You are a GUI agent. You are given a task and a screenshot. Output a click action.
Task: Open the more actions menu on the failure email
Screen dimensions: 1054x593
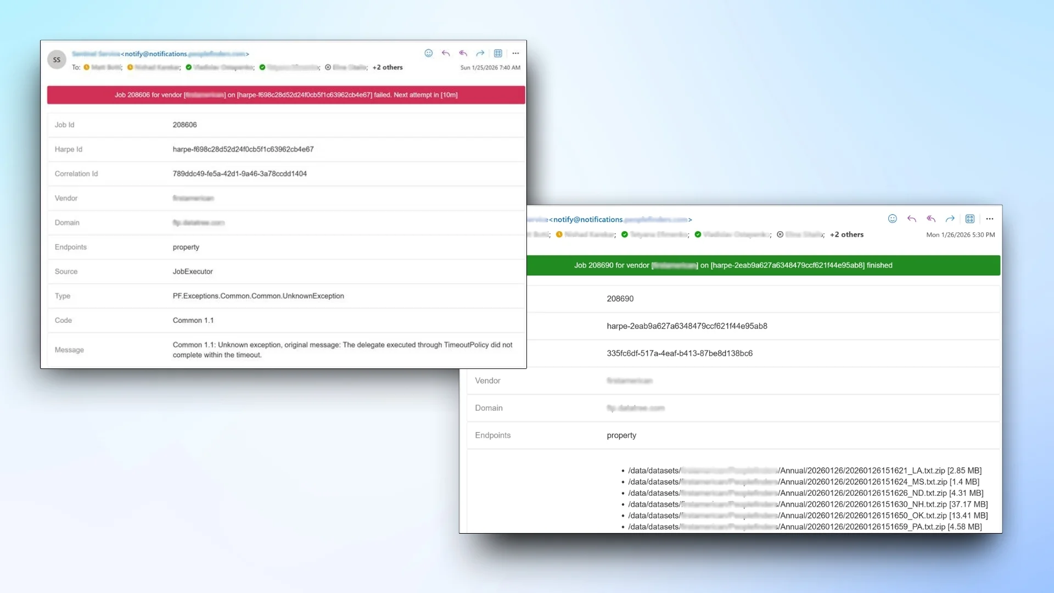pos(515,53)
